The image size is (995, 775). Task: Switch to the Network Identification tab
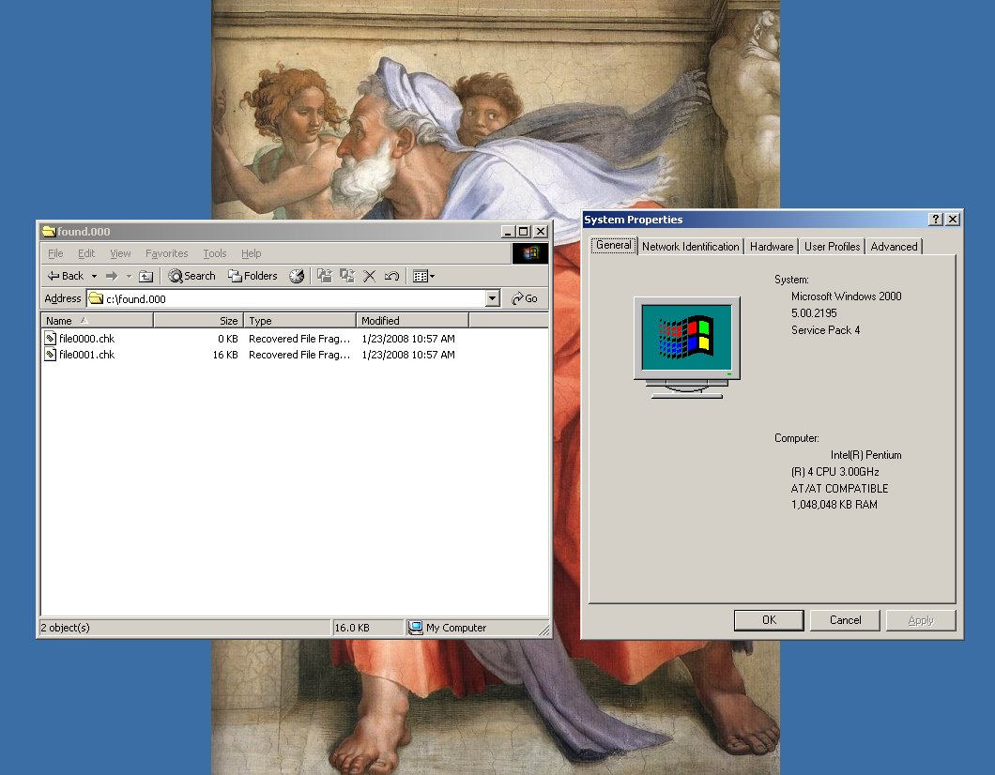click(x=690, y=247)
